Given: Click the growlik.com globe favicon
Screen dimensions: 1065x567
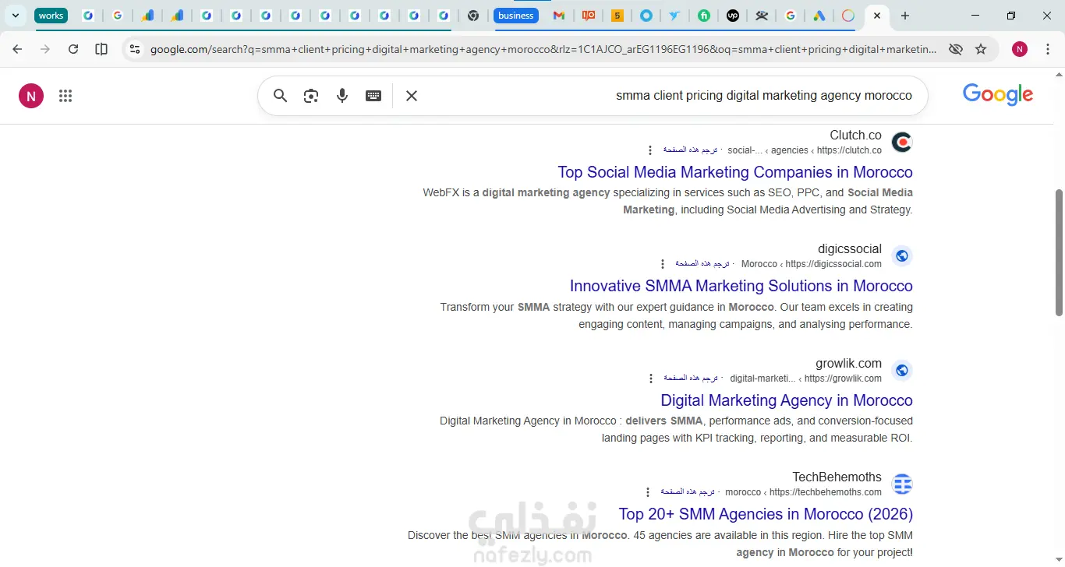Looking at the screenshot, I should point(902,370).
